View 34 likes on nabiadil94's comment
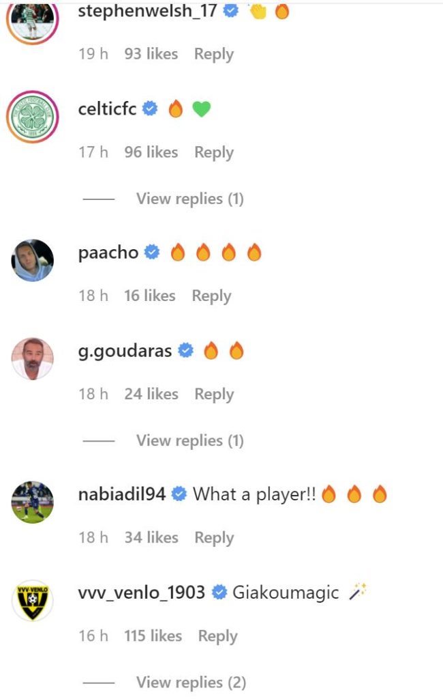 point(151,537)
